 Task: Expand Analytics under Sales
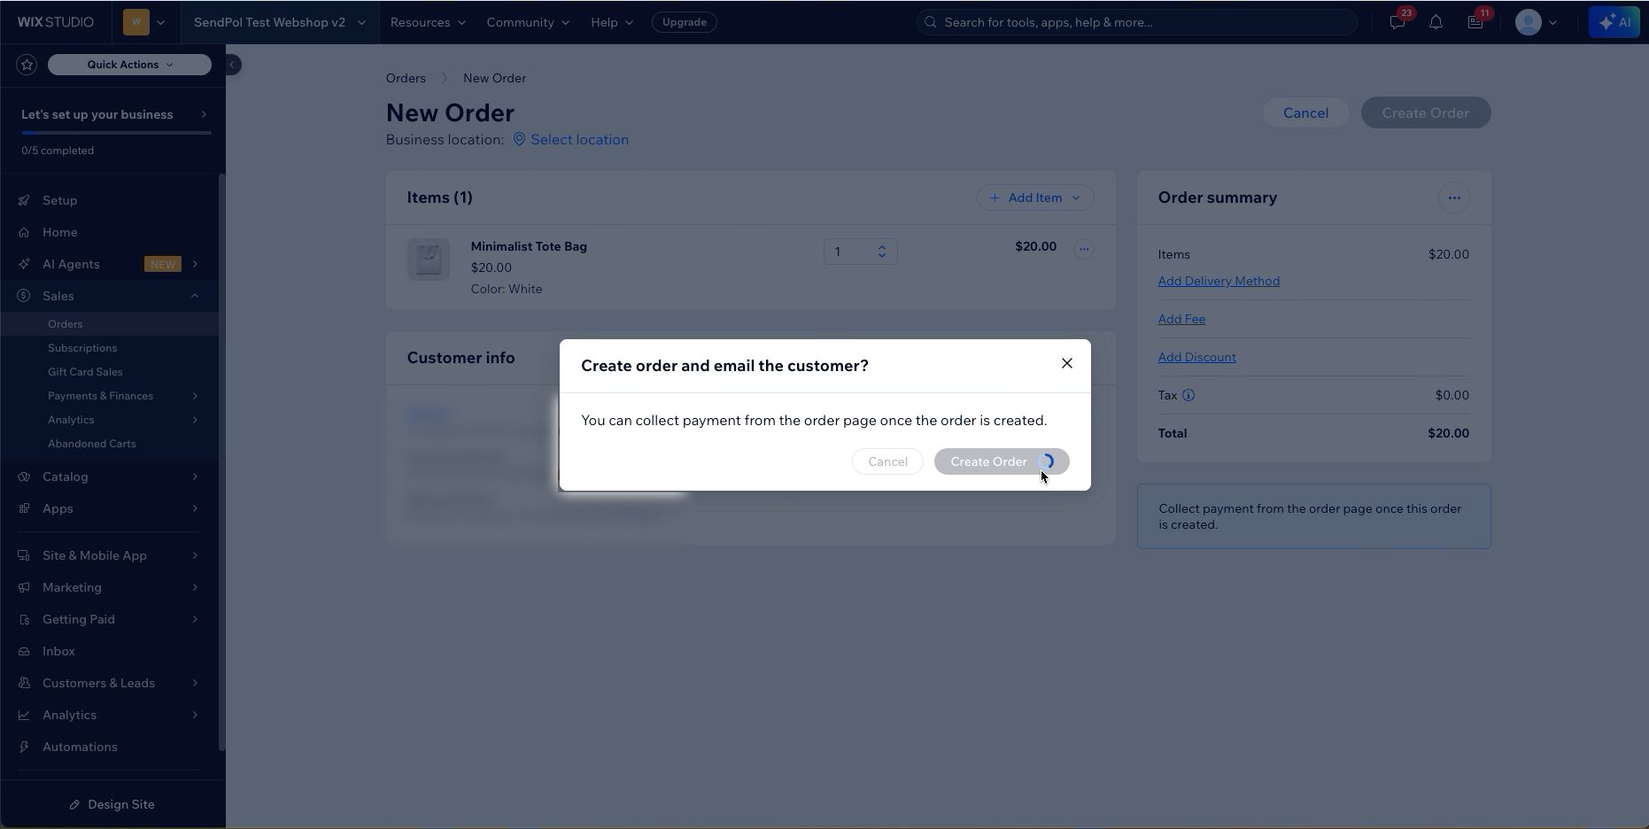pyautogui.click(x=109, y=420)
